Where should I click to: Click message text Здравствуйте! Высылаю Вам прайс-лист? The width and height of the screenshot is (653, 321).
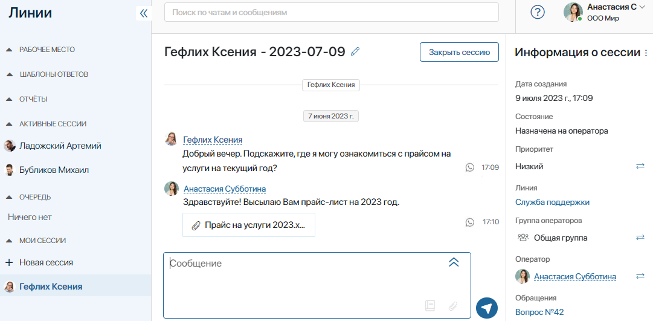291,203
